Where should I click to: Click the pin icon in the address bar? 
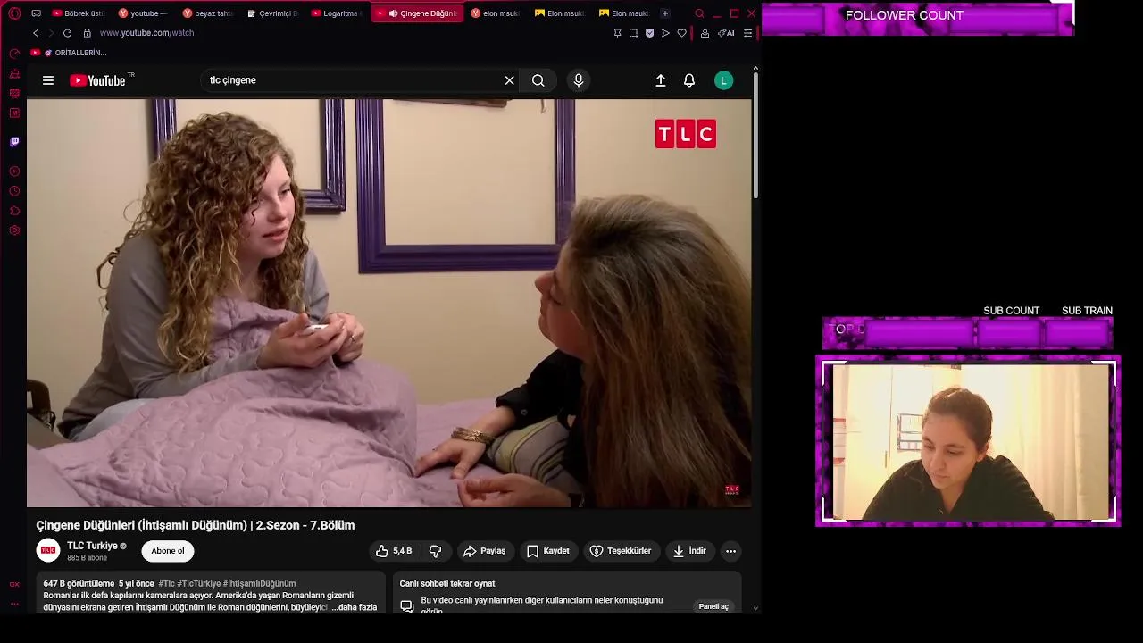[x=617, y=33]
